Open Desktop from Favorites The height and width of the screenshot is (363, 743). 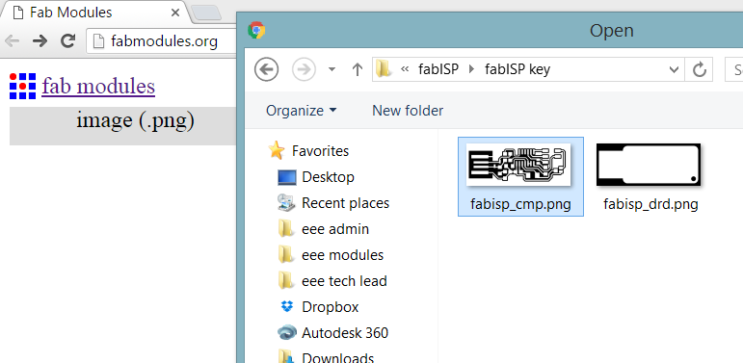coord(328,177)
